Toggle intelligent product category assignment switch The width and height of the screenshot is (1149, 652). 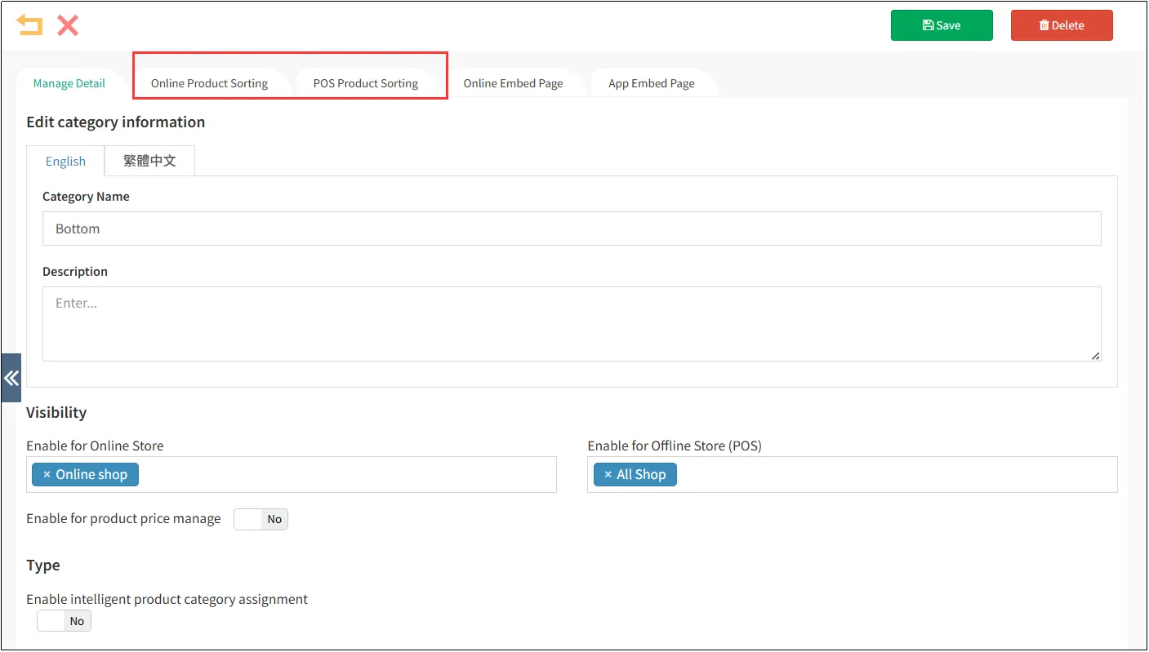pos(64,621)
